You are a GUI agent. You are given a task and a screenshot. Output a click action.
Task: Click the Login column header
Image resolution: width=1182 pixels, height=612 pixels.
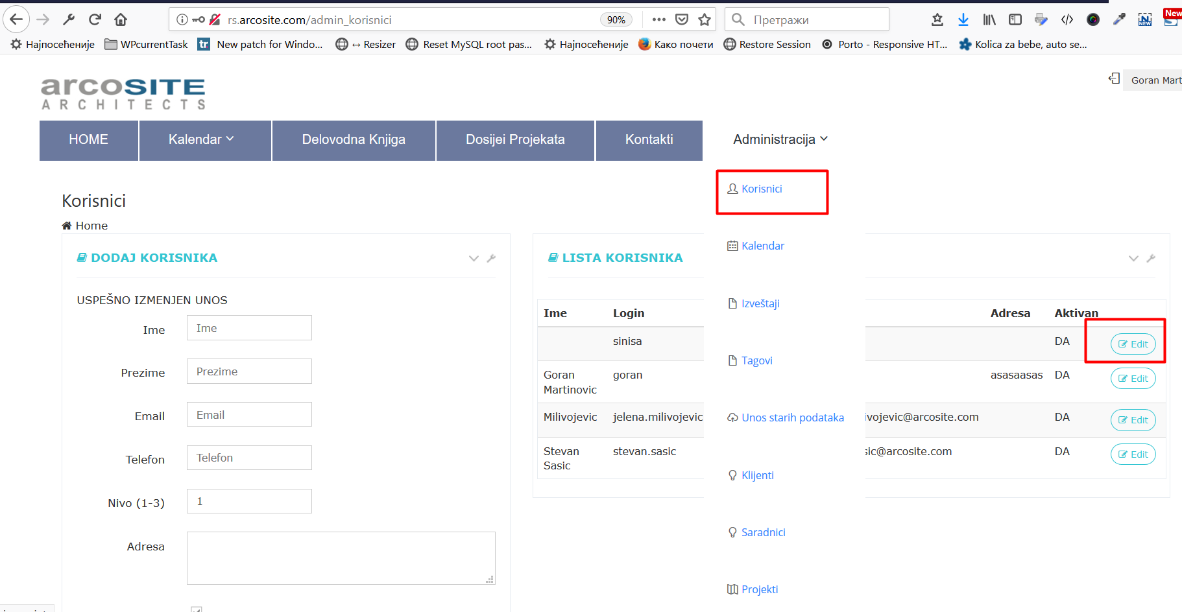(629, 313)
